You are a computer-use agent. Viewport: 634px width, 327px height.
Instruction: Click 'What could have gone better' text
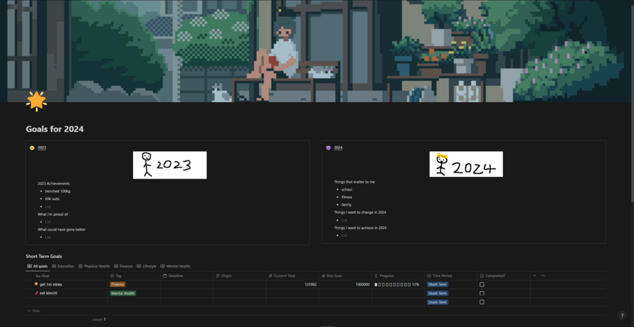61,229
